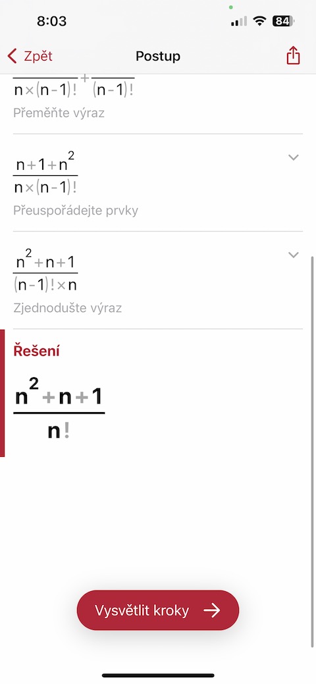Image resolution: width=316 pixels, height=684 pixels.
Task: Tap the Vysvětlit kroky button
Action: [158, 610]
